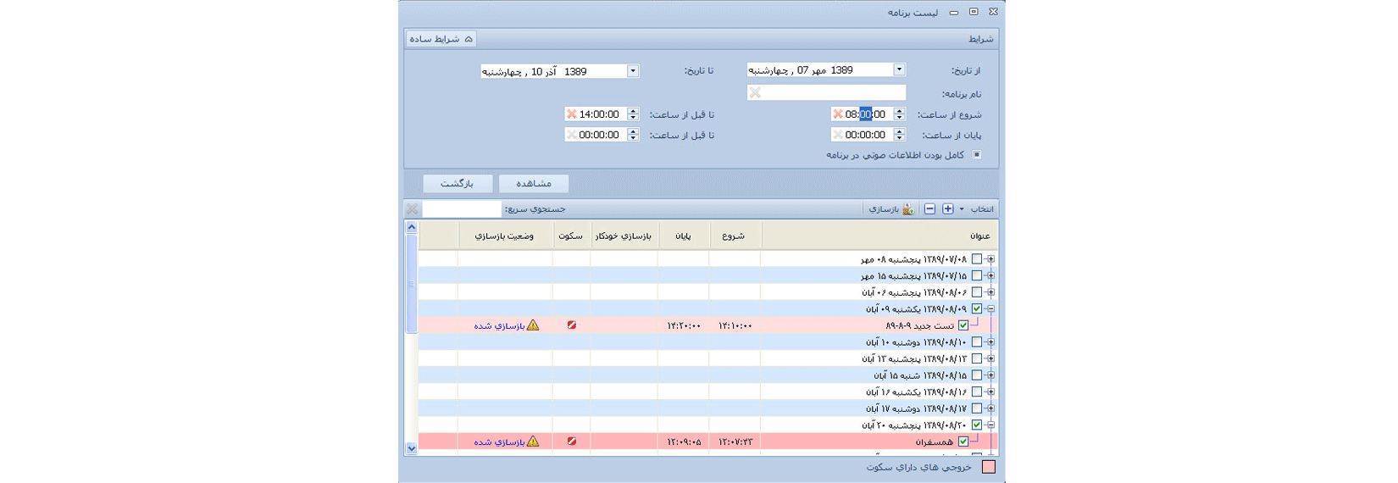
Task: Toggle the کامل بودن اطلاعات صوتی checkbox
Action: [x=977, y=155]
